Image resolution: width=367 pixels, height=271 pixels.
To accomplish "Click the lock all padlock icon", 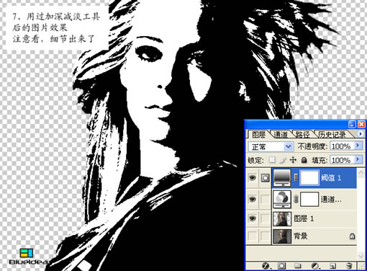I will pyautogui.click(x=304, y=160).
